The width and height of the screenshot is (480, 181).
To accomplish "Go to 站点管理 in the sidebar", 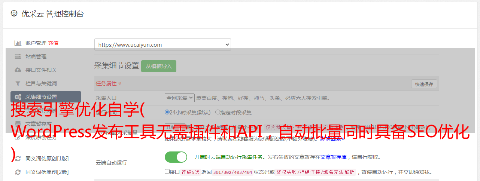I will (x=36, y=56).
